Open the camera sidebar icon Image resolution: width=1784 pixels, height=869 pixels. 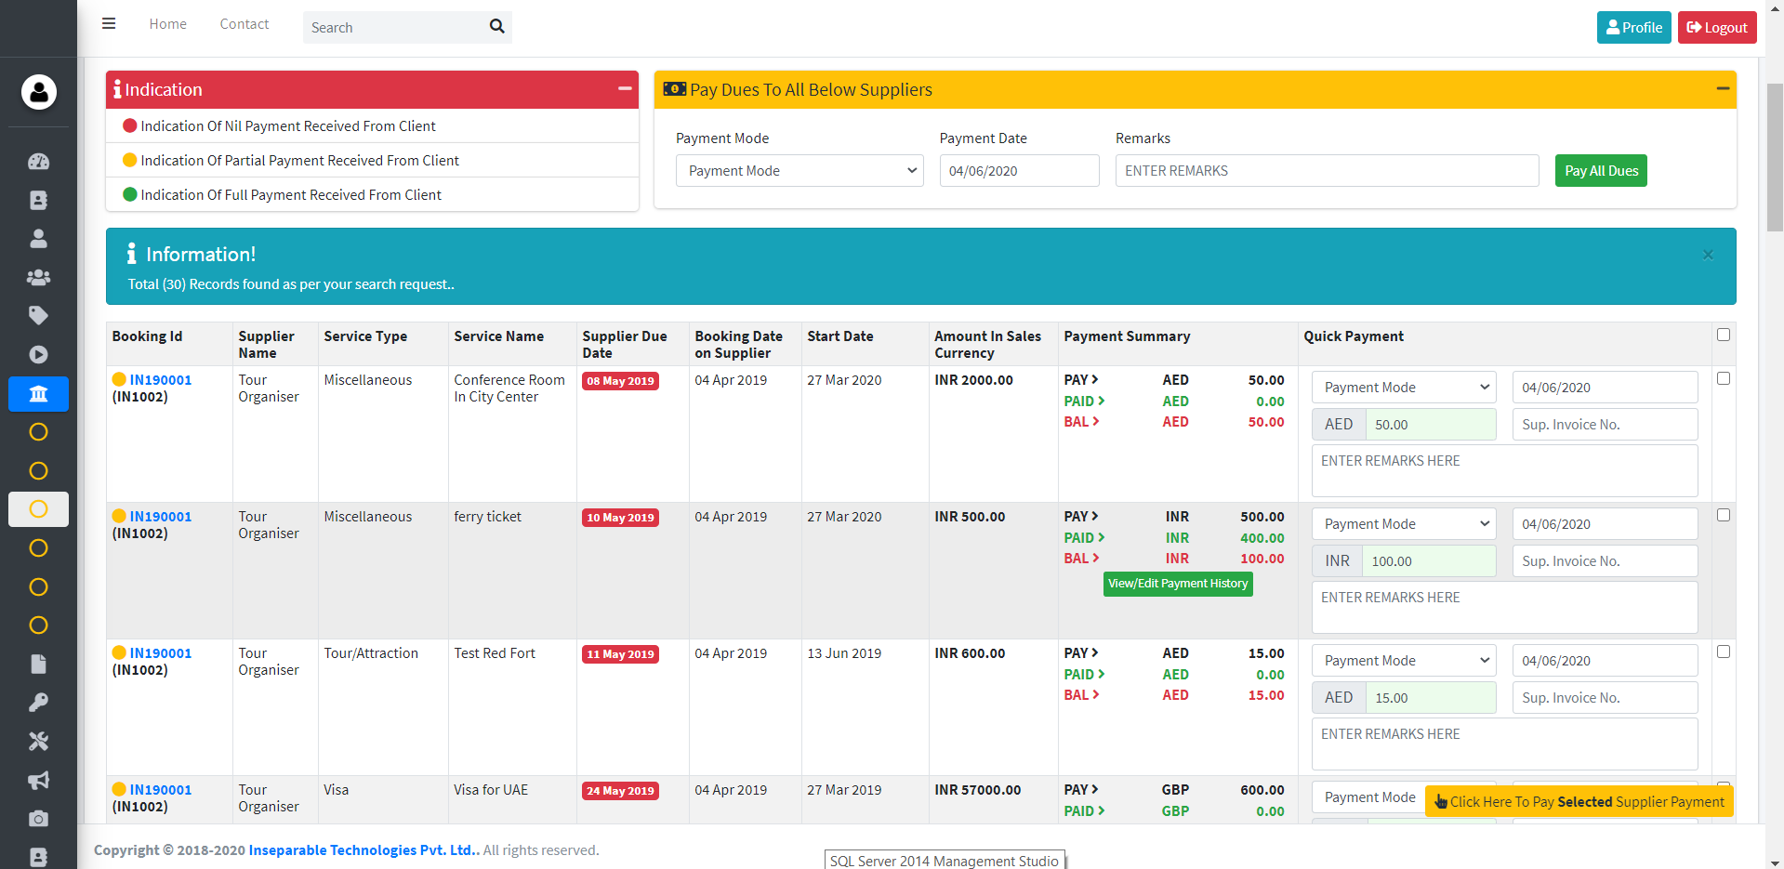click(x=38, y=819)
